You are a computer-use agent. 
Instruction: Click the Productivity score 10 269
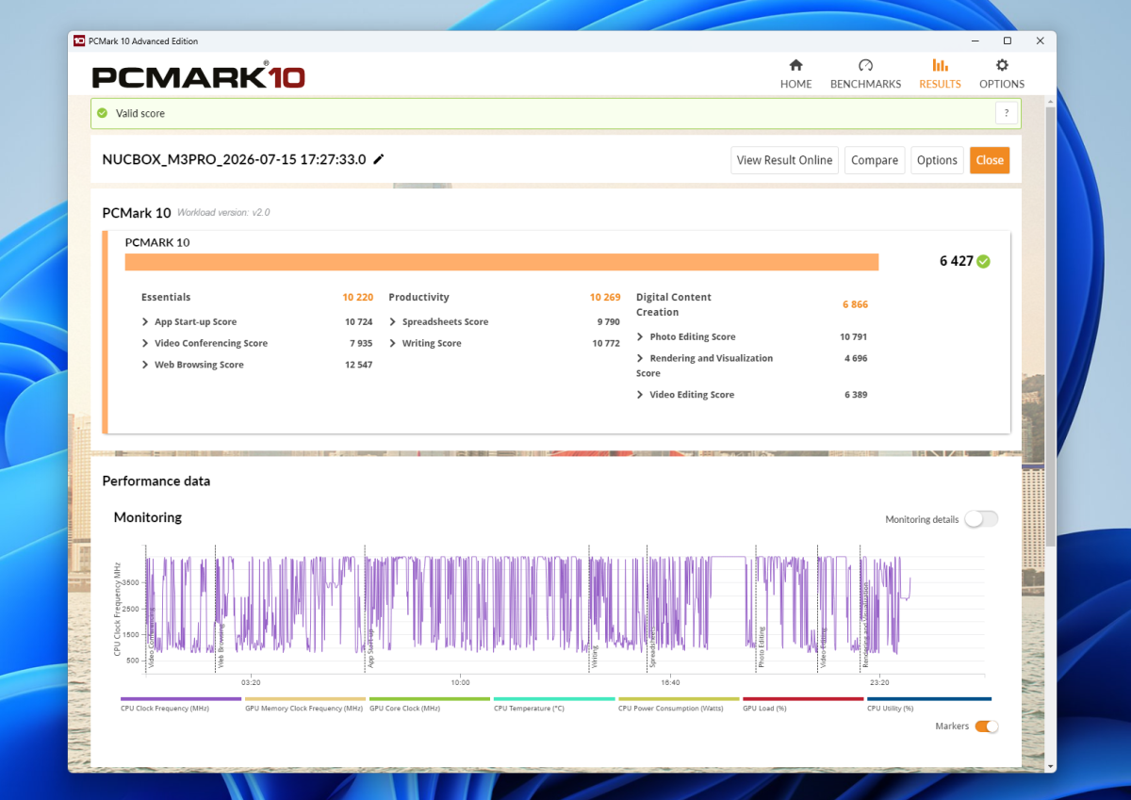coord(605,297)
